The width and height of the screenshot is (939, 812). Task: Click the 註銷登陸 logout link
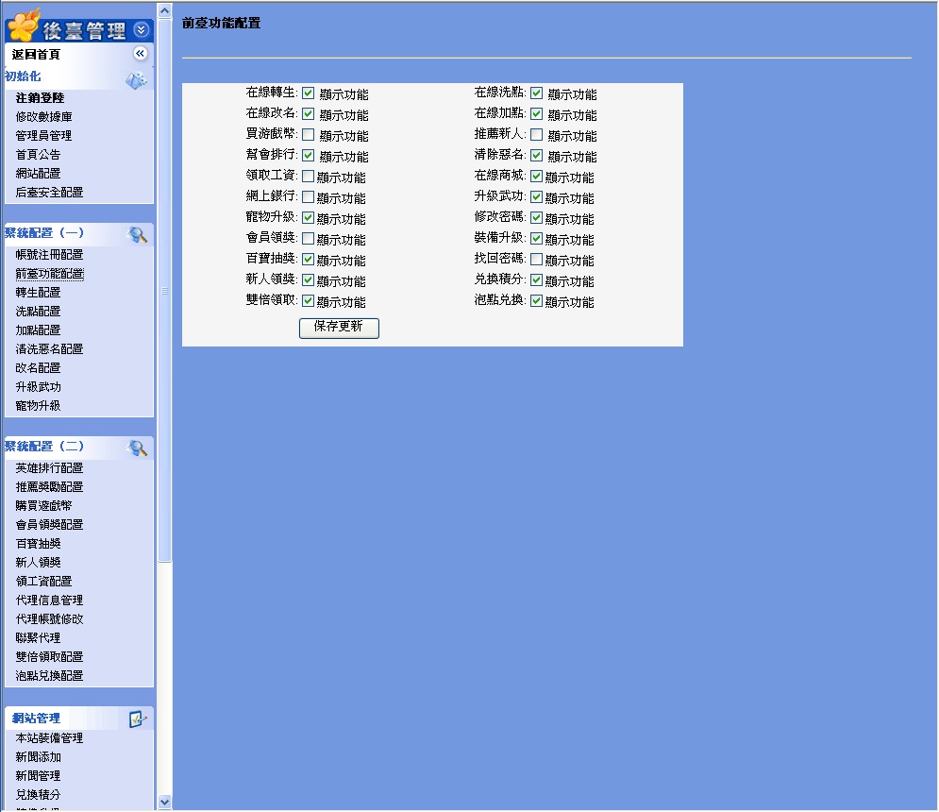click(40, 98)
